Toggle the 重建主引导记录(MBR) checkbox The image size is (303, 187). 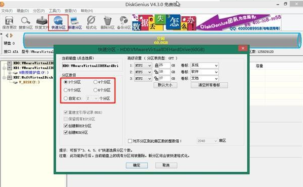[x=65, y=112]
